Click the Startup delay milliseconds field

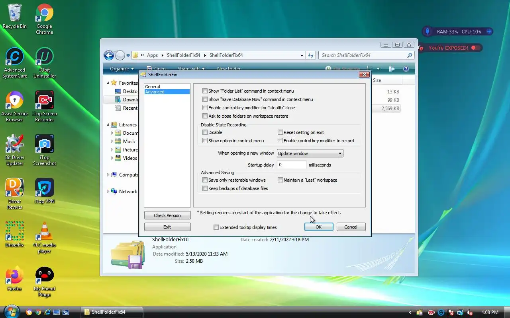coord(292,165)
